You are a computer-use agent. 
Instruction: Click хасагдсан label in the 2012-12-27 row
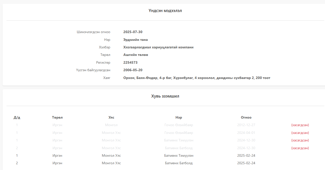[x=300, y=125]
